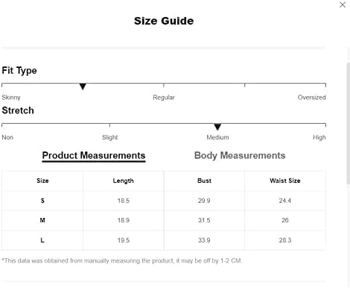Click the Waist Size column header
The image size is (350, 288).
pyautogui.click(x=285, y=181)
